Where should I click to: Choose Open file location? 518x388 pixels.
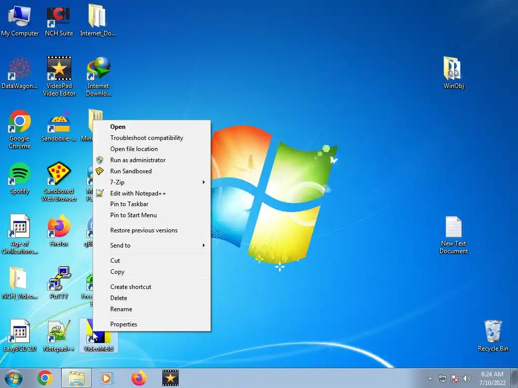pyautogui.click(x=152, y=149)
